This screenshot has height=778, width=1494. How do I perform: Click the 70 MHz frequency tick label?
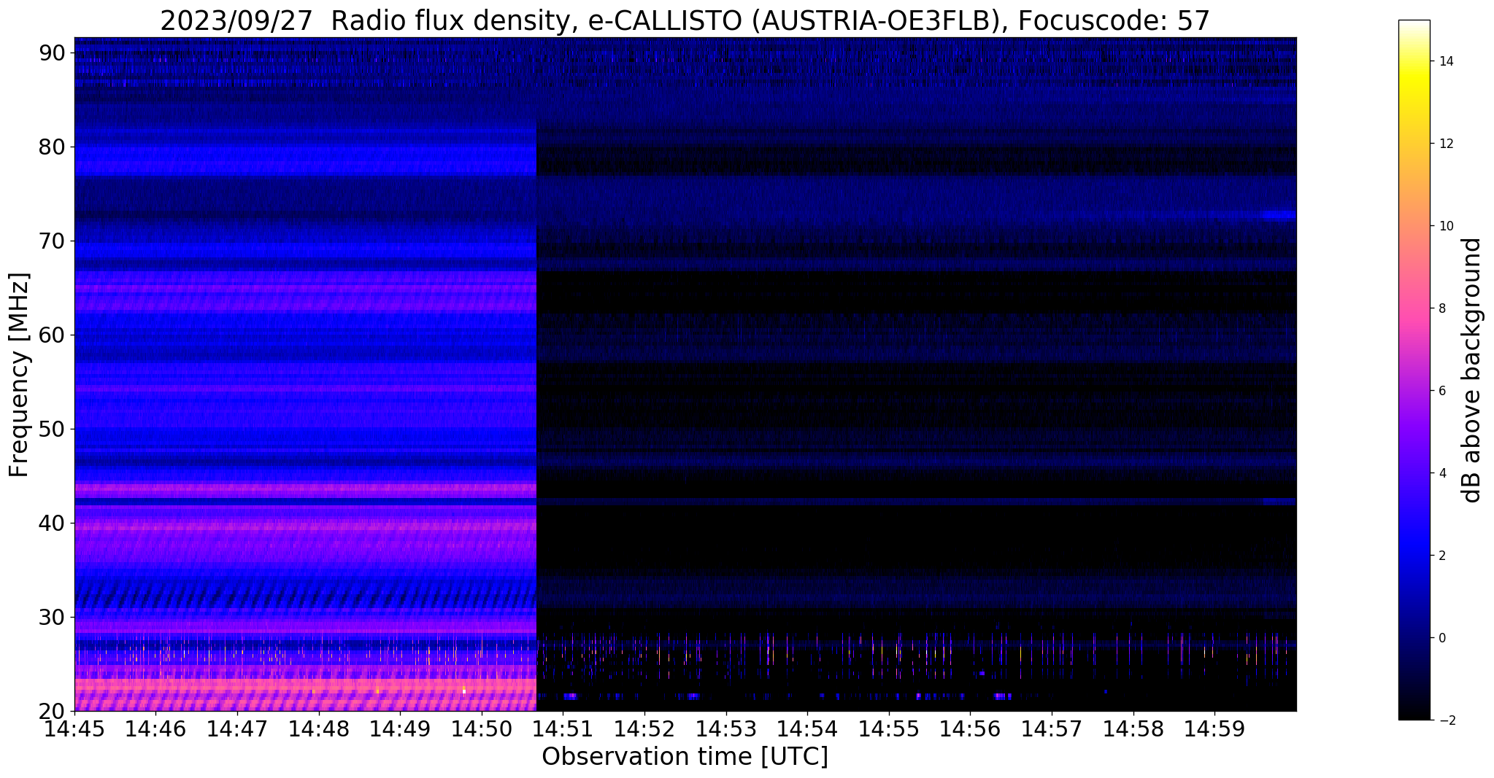pos(52,241)
